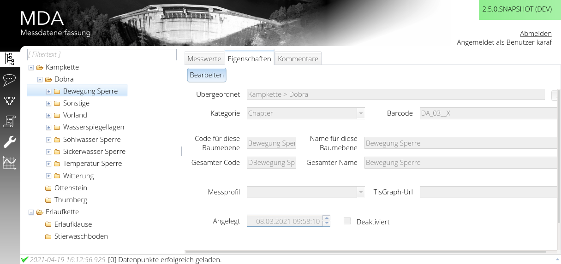Open the Messprofil dropdown
The image size is (561, 264).
(x=360, y=192)
